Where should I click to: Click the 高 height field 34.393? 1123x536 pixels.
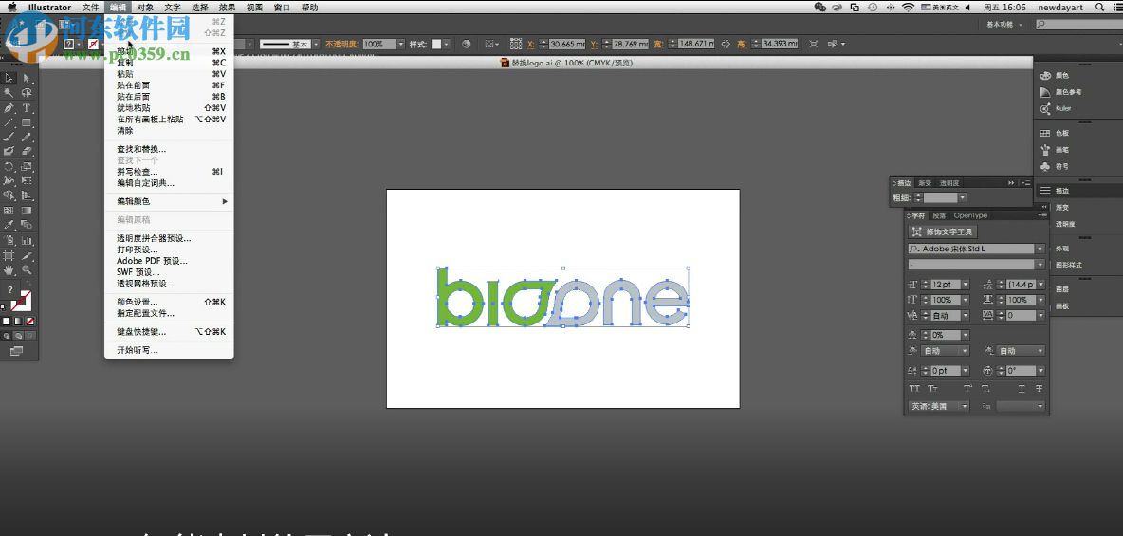(780, 44)
